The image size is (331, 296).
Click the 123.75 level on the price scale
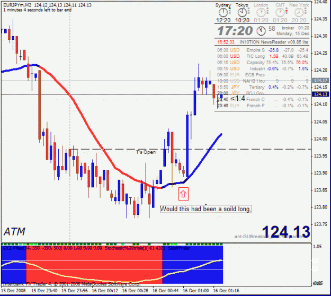[320, 224]
